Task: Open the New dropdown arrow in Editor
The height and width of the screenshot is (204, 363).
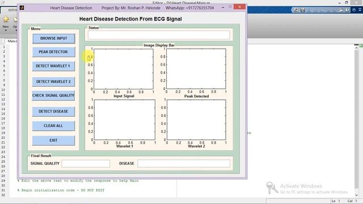Action: coord(6,30)
